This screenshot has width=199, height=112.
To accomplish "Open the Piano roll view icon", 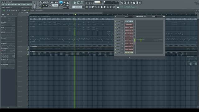I will click(x=93, y=7).
